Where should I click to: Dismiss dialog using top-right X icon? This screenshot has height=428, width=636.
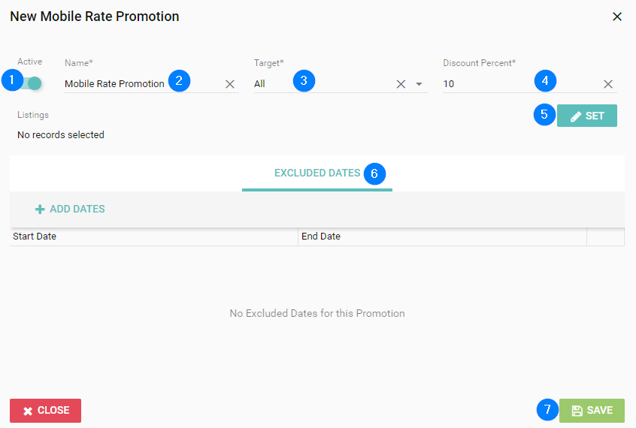pyautogui.click(x=617, y=17)
